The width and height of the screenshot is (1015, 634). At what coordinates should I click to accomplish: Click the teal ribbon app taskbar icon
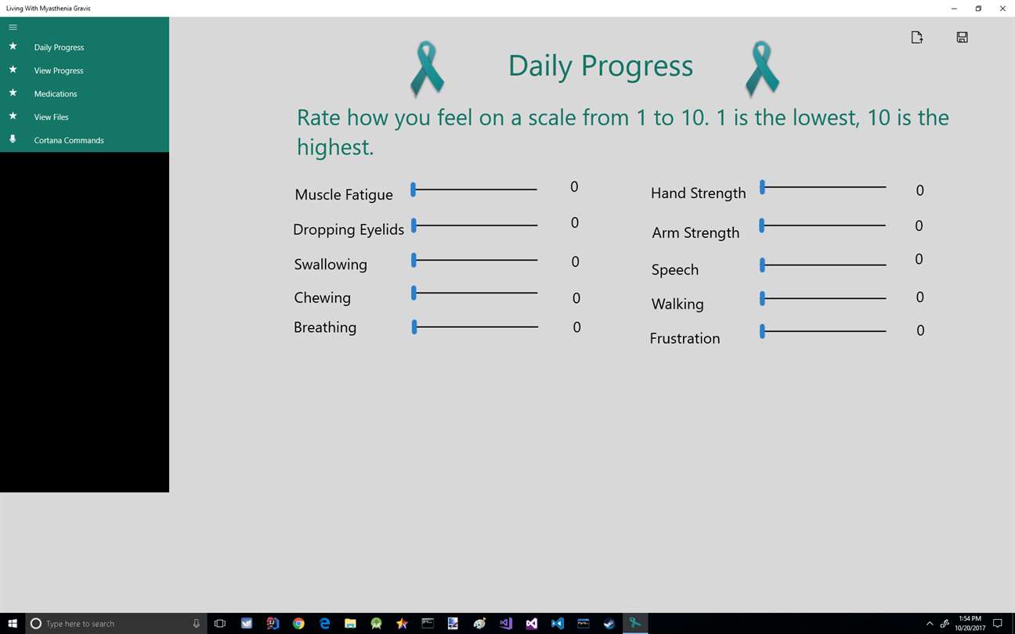click(635, 623)
